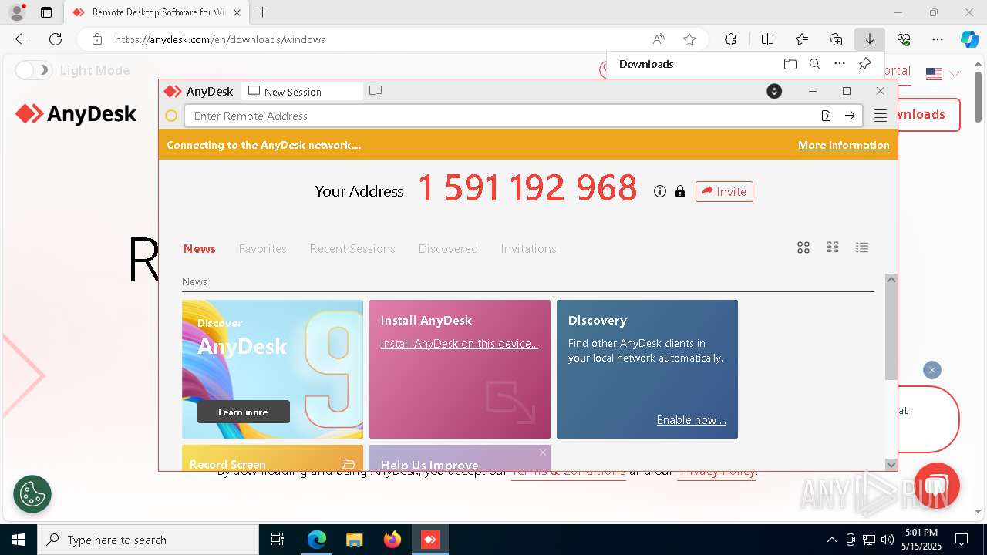Toggle Light Mode switch on website
This screenshot has width=987, height=555.
pyautogui.click(x=34, y=70)
